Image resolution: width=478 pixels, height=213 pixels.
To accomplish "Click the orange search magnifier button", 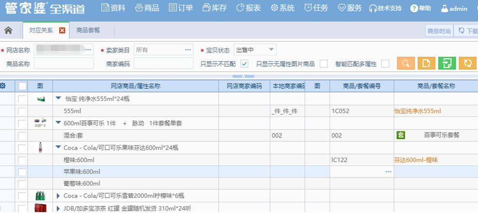I will click(406, 63).
